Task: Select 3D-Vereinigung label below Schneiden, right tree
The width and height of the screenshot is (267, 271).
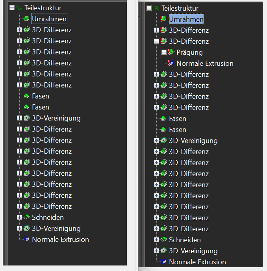Action: (x=193, y=251)
